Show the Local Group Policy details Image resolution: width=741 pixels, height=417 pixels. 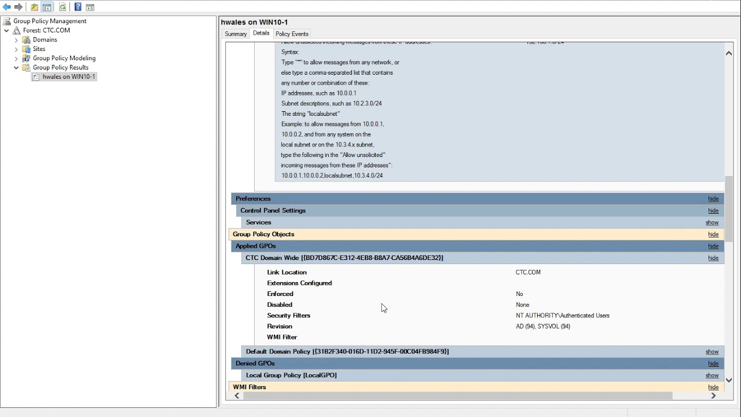pyautogui.click(x=712, y=375)
